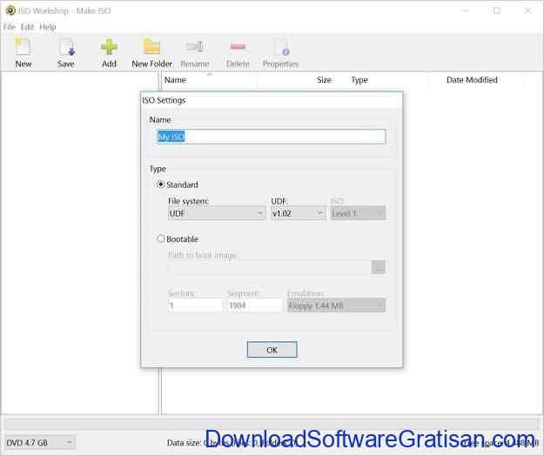
Task: Click the Sectors input field
Action: coord(195,305)
